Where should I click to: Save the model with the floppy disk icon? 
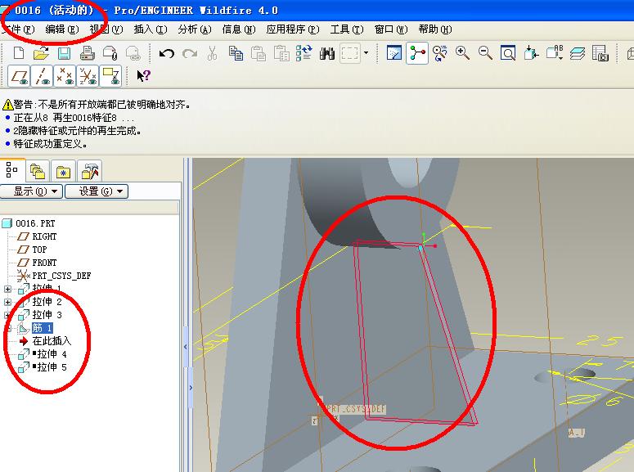click(x=65, y=53)
